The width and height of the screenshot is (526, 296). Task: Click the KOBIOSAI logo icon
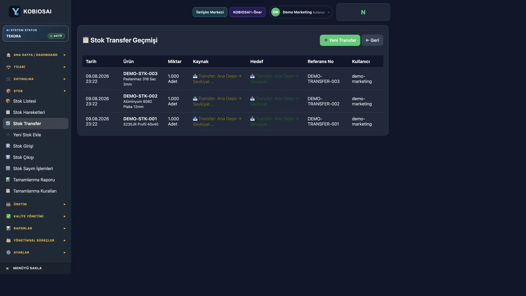point(14,12)
